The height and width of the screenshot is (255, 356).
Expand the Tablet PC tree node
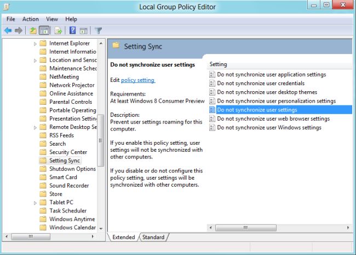point(35,203)
